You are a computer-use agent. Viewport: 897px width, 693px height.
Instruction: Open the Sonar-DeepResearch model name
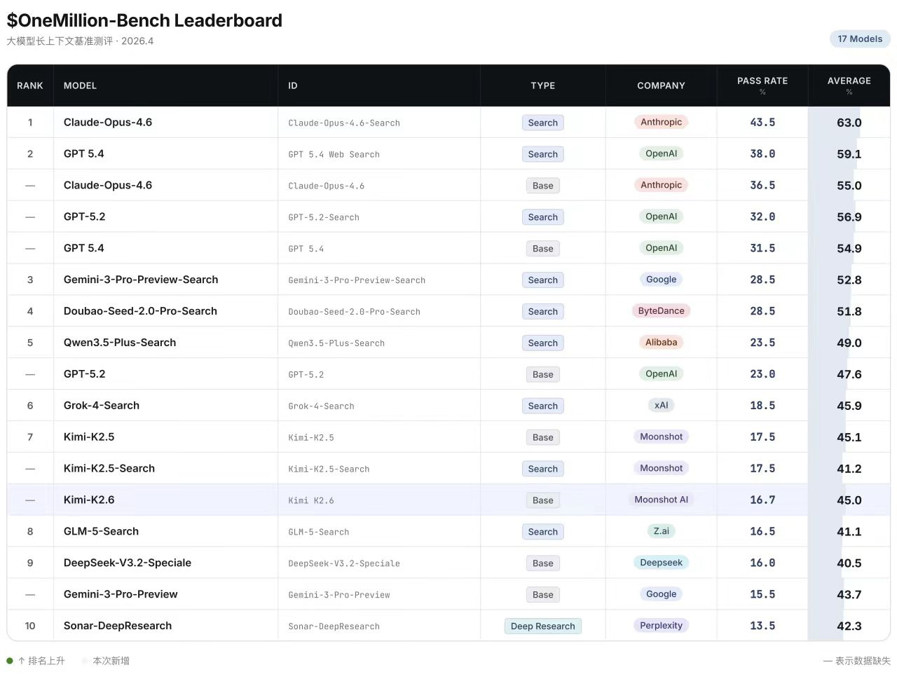click(117, 626)
